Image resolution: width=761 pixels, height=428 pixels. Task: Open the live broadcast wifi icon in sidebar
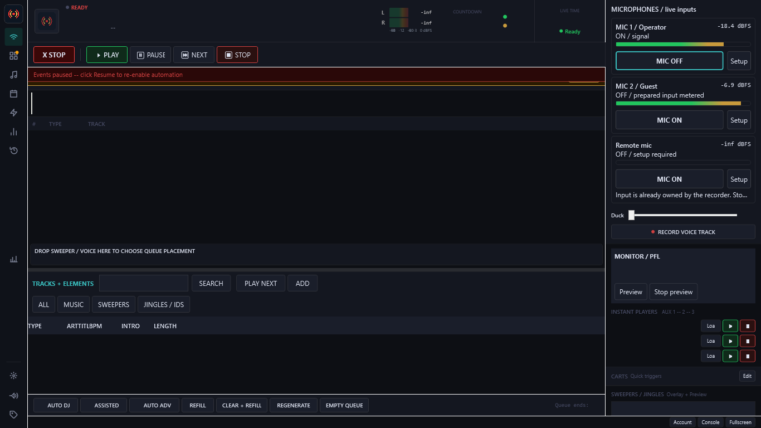[x=13, y=37]
